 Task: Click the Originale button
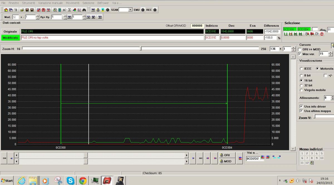10,32
